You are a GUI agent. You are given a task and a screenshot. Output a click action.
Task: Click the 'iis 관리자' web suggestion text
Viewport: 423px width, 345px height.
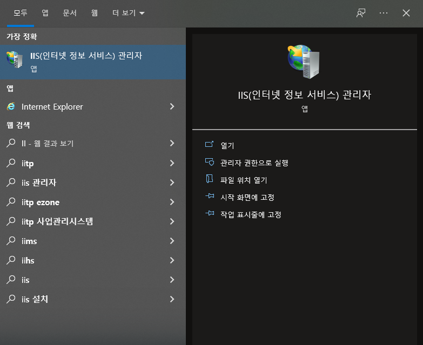pos(39,182)
